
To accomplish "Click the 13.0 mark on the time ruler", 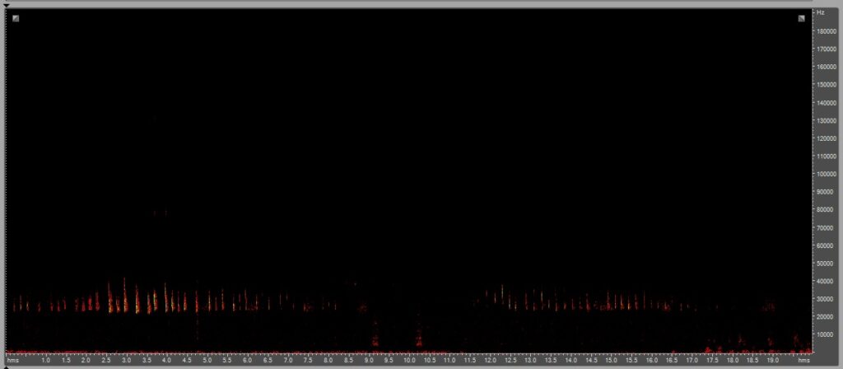I will (531, 360).
